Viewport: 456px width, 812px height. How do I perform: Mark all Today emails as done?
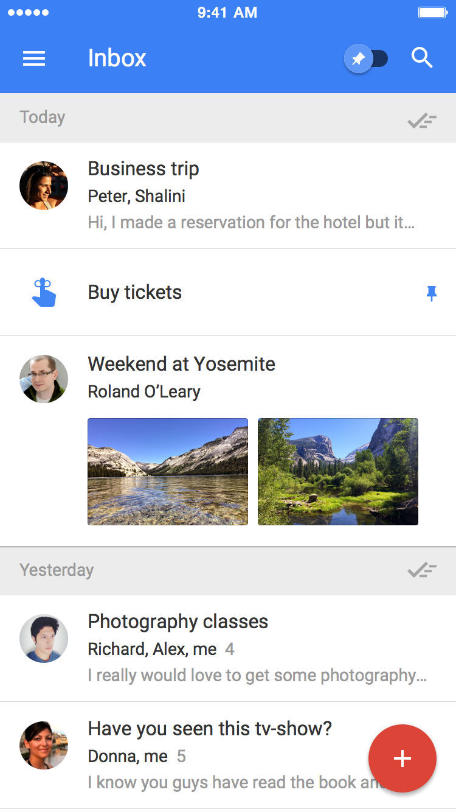422,120
